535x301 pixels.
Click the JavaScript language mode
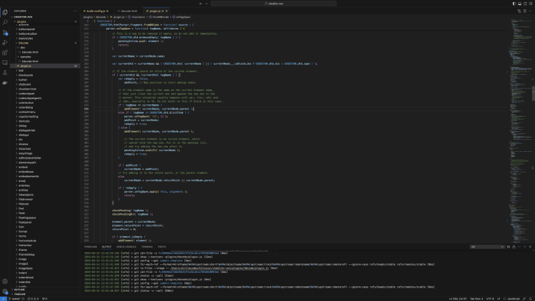tap(513, 298)
